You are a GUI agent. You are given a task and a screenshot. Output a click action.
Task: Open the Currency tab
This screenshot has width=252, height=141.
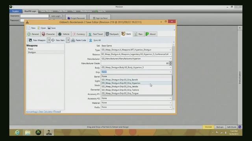tap(79, 34)
